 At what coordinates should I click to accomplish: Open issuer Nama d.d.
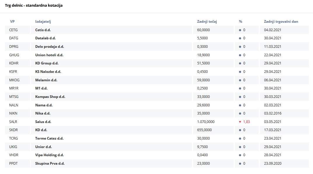(x=44, y=105)
